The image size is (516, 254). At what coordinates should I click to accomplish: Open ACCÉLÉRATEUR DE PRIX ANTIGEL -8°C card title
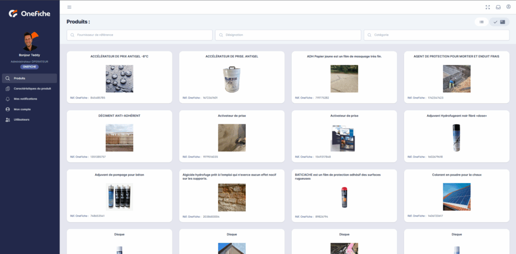(x=119, y=56)
